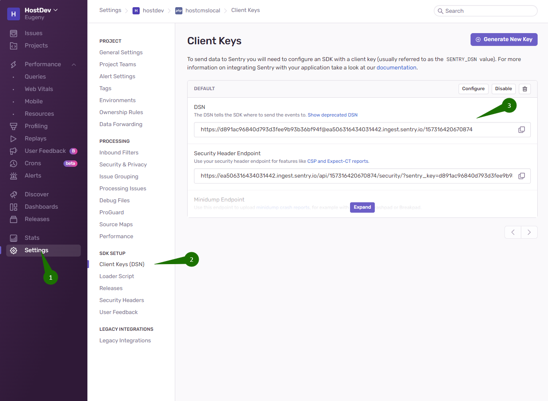Open Security & Privacy settings
This screenshot has width=548, height=401.
pos(123,164)
